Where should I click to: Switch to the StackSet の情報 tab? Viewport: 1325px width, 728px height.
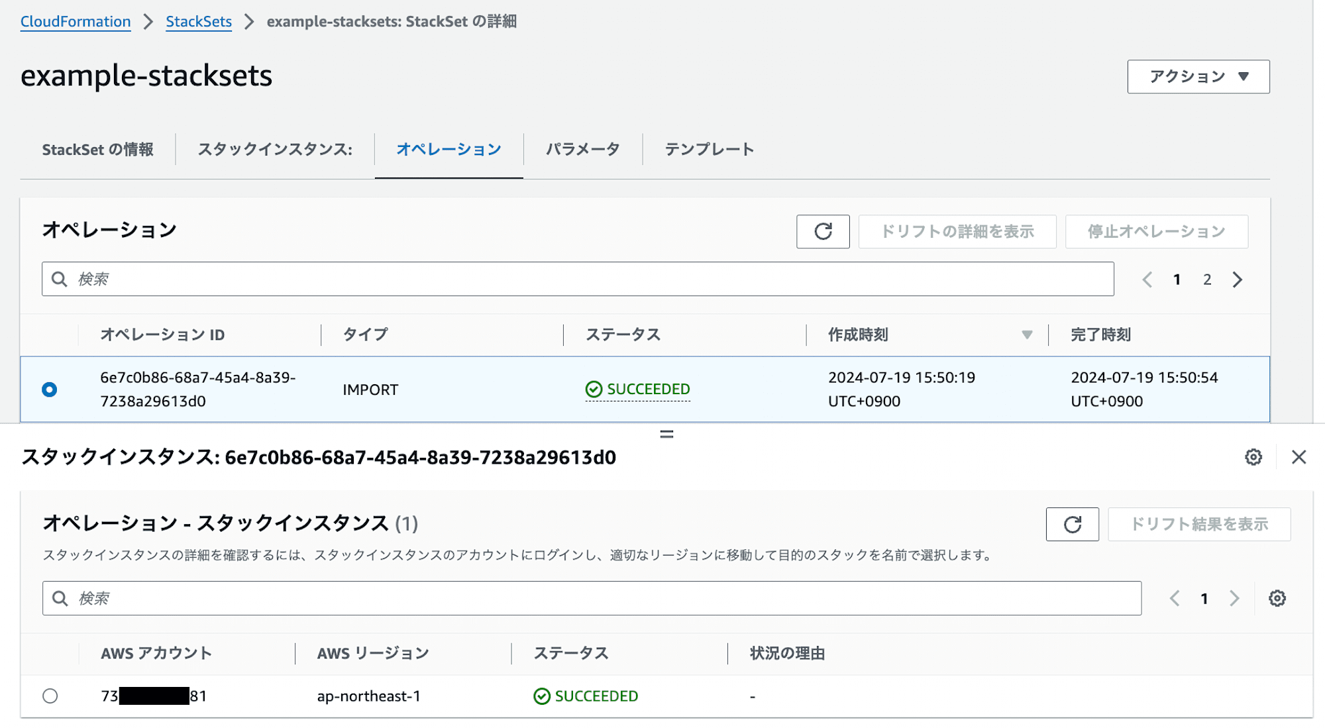tap(98, 150)
